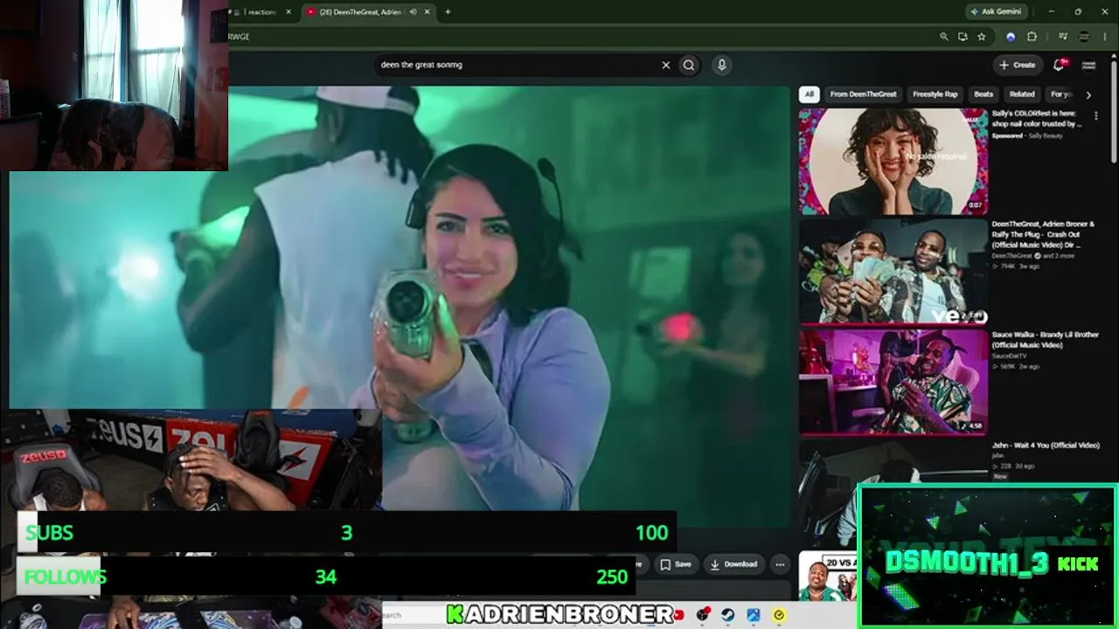Viewport: 1119px width, 629px height.
Task: Open the 'Jxhn - Wait 4 You' video title
Action: pyautogui.click(x=1045, y=446)
